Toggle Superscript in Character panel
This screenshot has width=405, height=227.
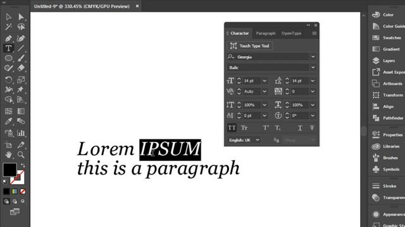(266, 128)
